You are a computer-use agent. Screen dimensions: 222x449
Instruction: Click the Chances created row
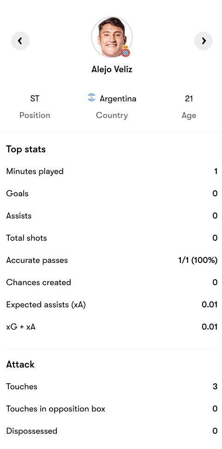coord(112,282)
